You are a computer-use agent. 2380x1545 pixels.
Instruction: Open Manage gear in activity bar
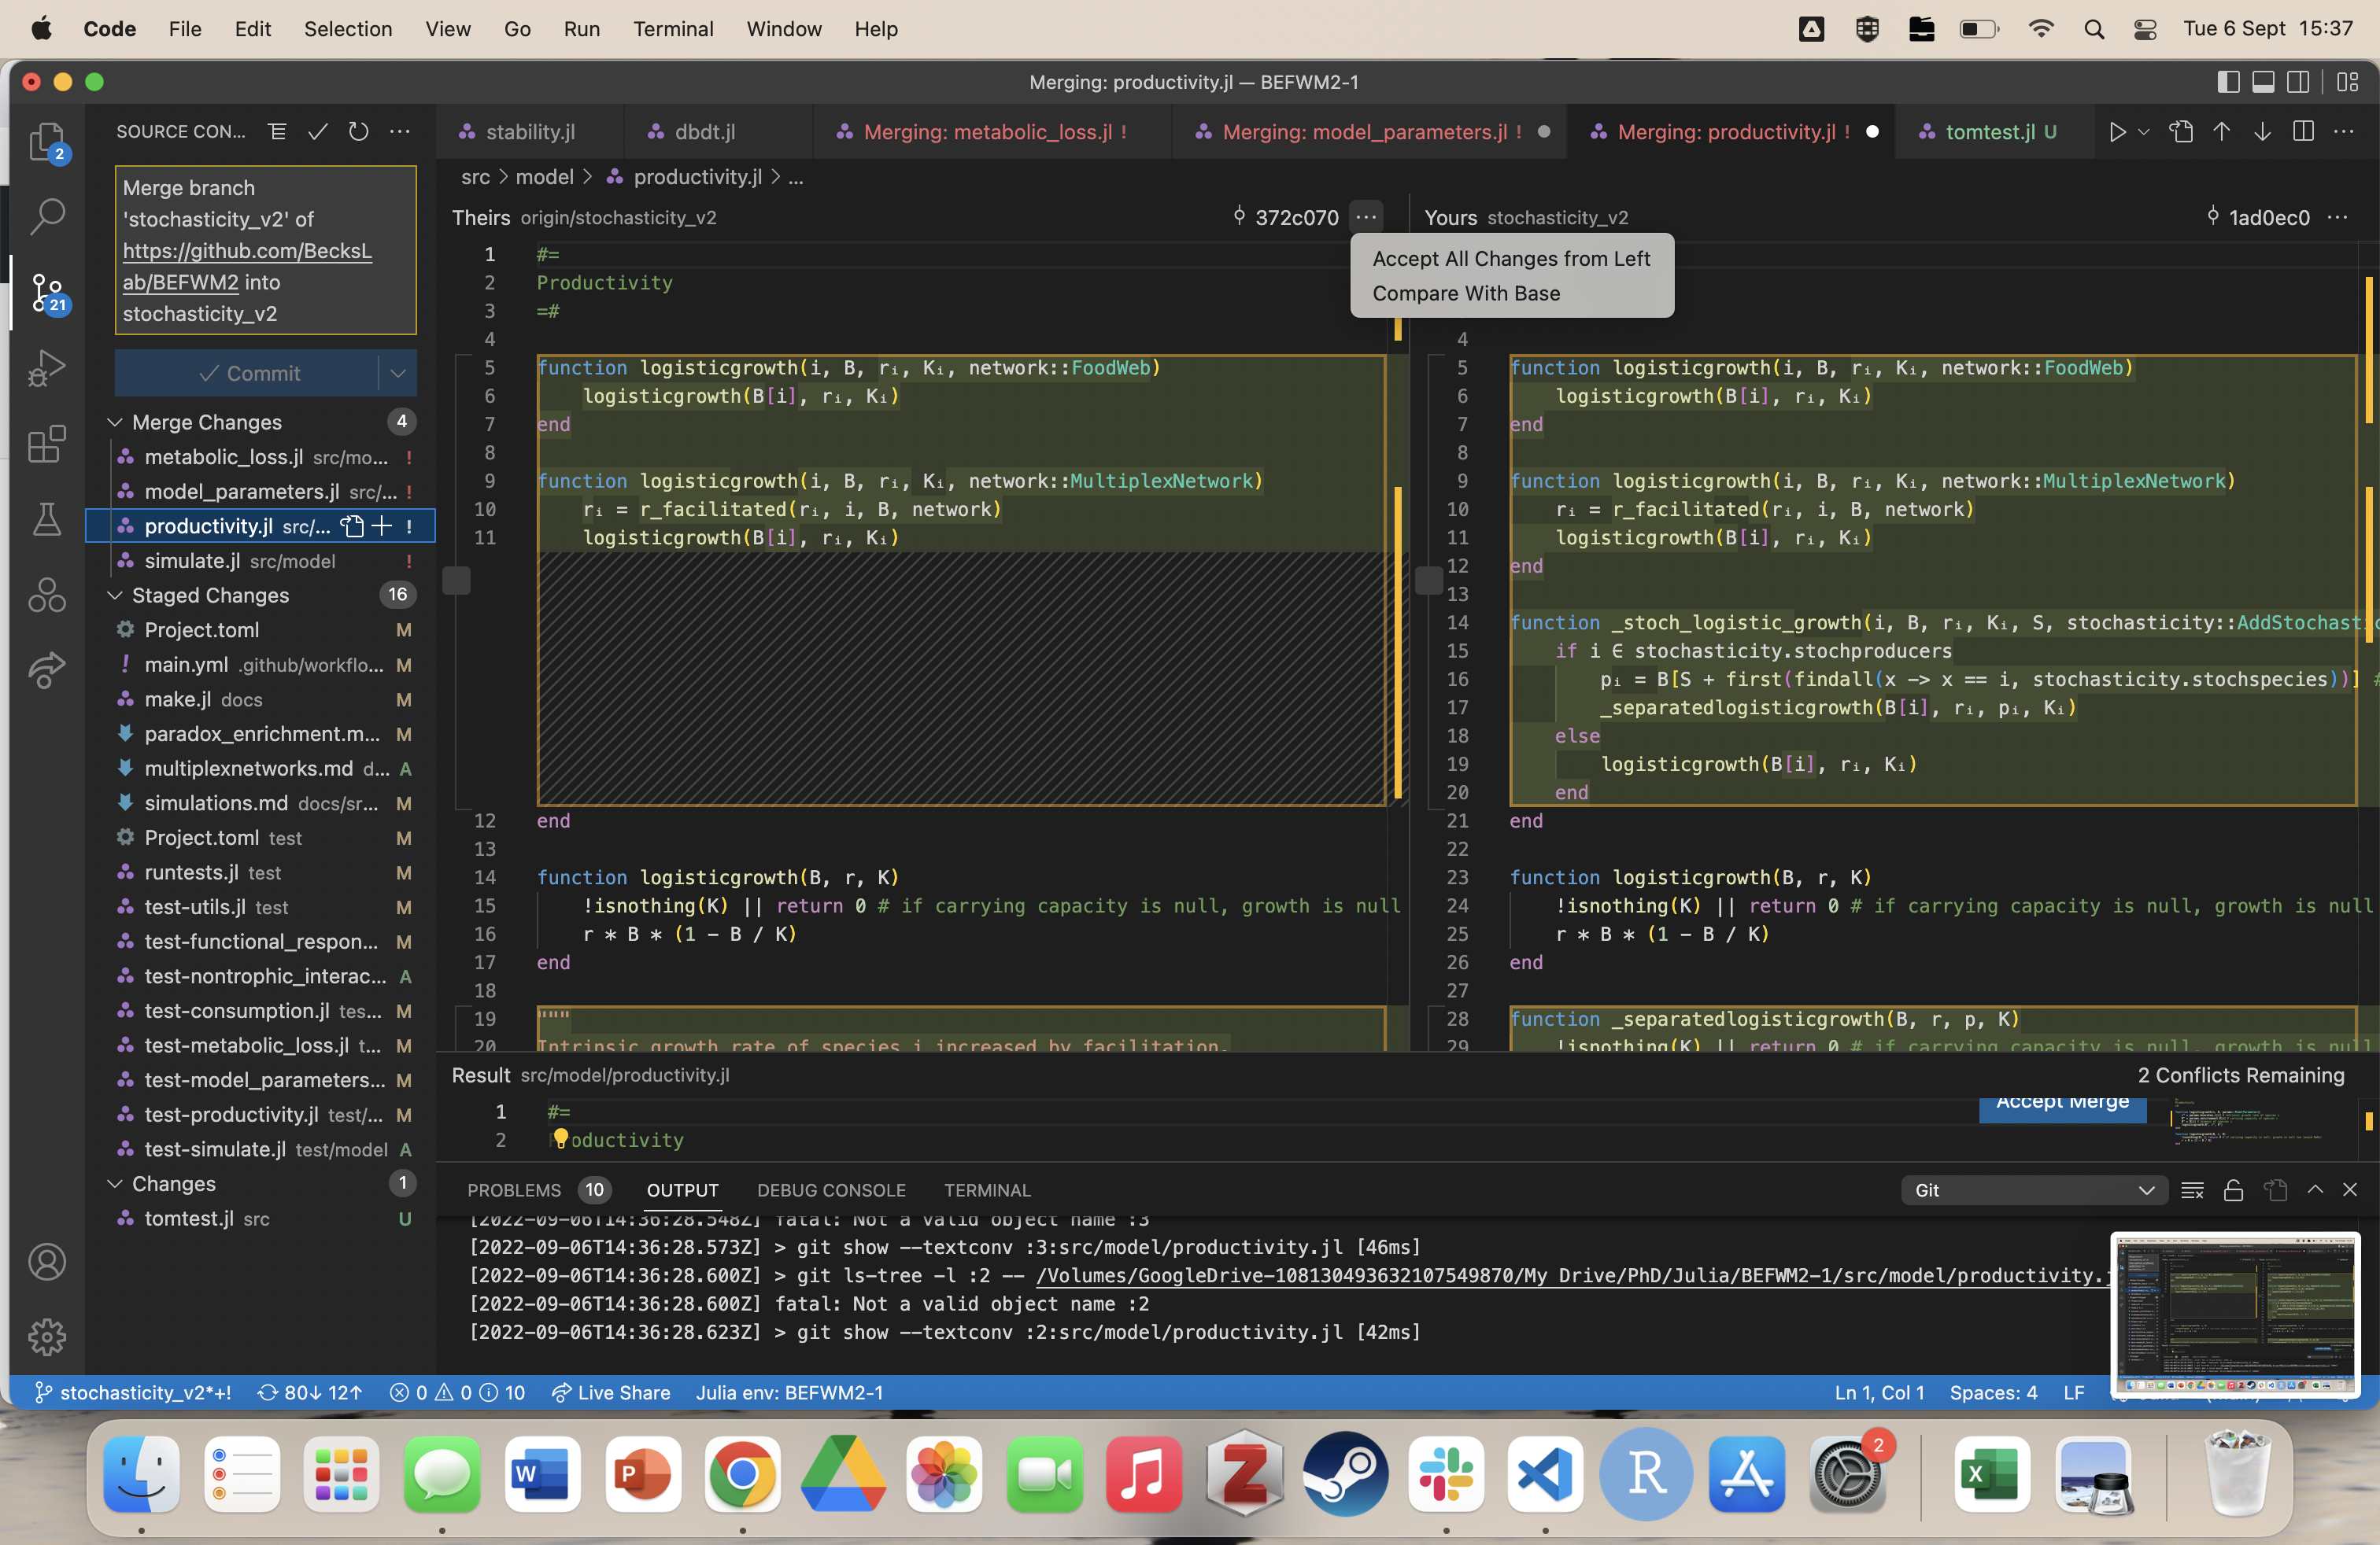coord(46,1336)
